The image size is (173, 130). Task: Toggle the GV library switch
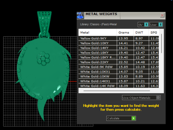click(143, 25)
